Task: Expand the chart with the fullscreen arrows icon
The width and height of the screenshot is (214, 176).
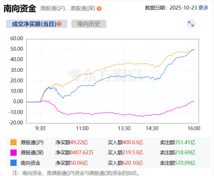Action: [x=191, y=24]
